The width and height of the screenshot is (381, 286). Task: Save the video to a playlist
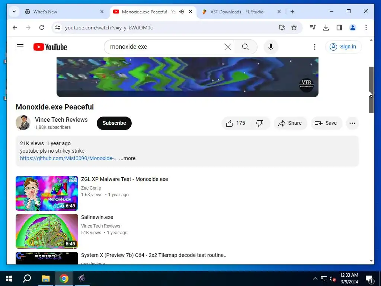click(x=326, y=123)
